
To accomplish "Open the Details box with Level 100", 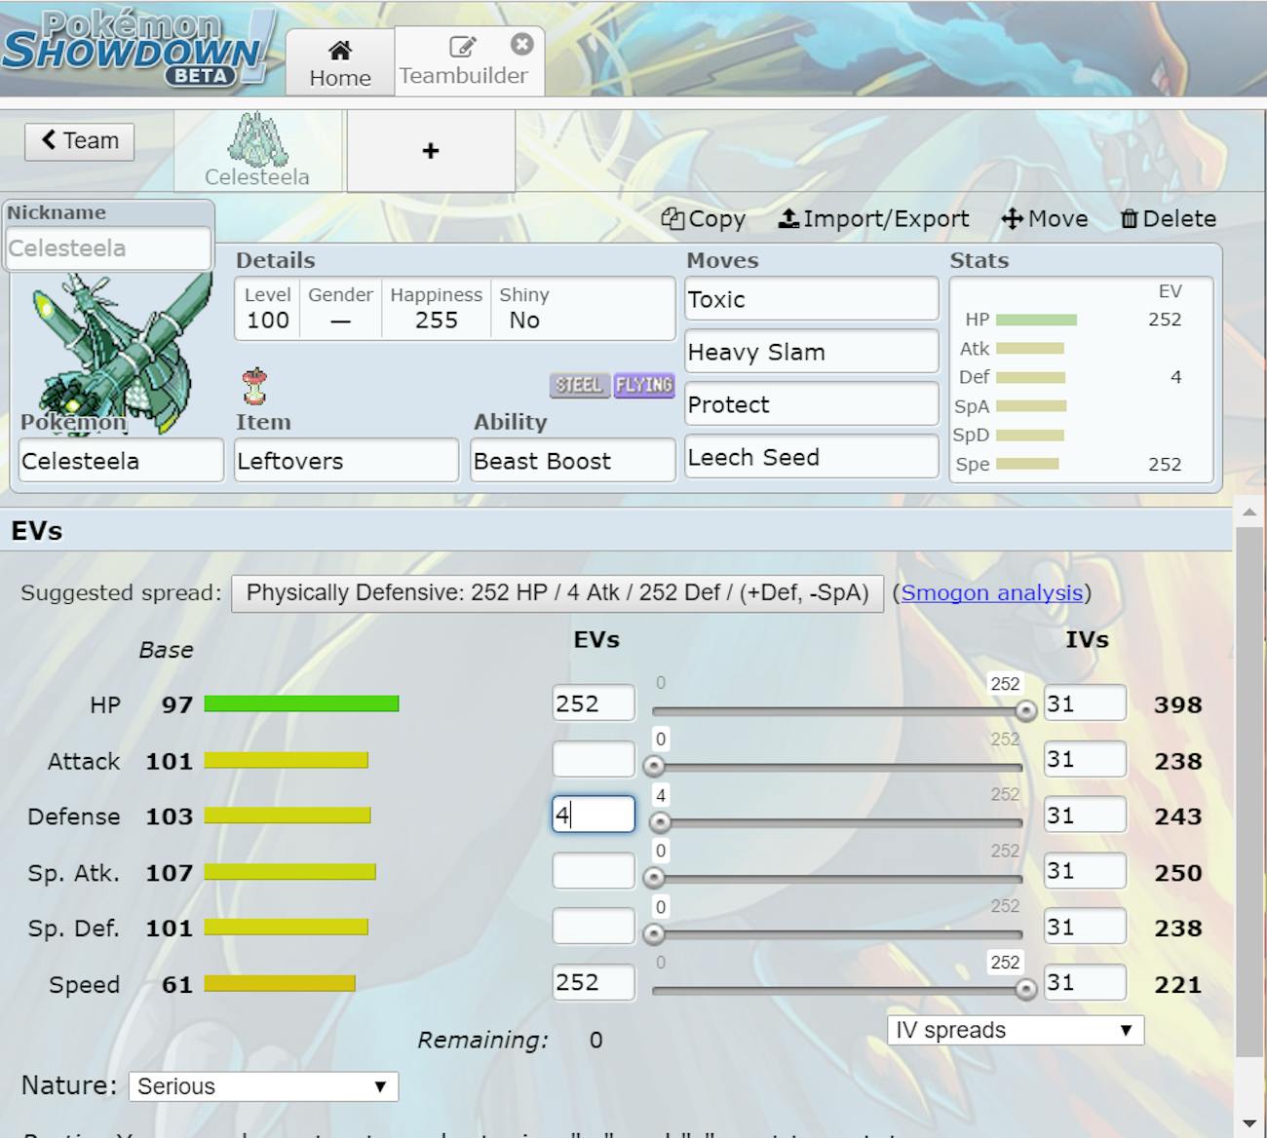I will (454, 309).
